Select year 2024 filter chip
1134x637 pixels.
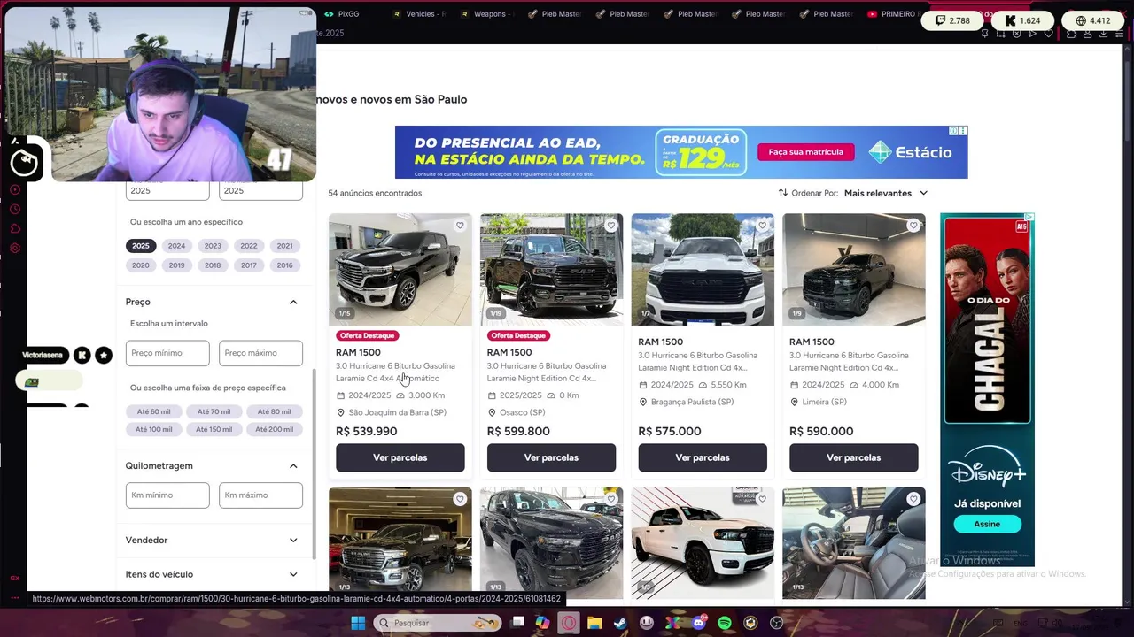point(176,246)
